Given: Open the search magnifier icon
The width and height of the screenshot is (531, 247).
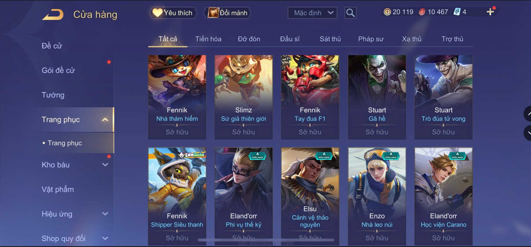Looking at the screenshot, I should point(350,13).
